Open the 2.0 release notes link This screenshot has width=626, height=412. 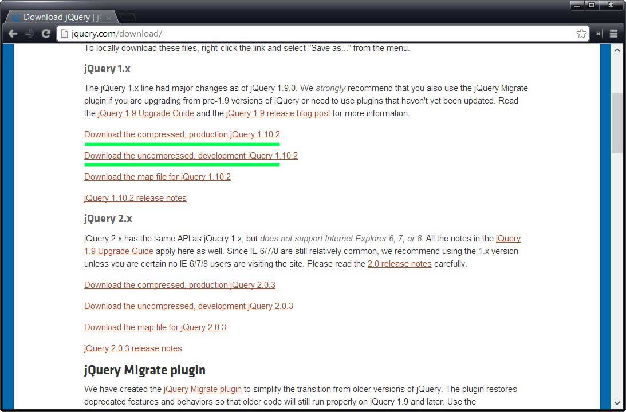pos(399,264)
